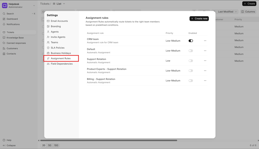
Task: Click the Agents person icon
Action: tap(48, 32)
